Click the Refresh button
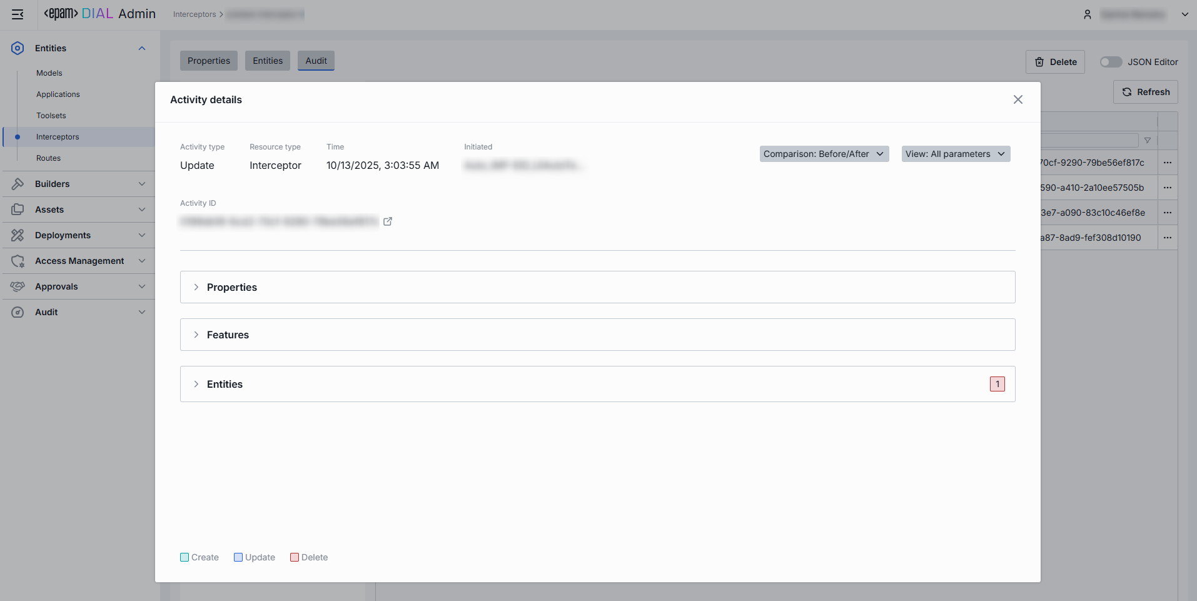Viewport: 1197px width, 601px height. [x=1145, y=92]
